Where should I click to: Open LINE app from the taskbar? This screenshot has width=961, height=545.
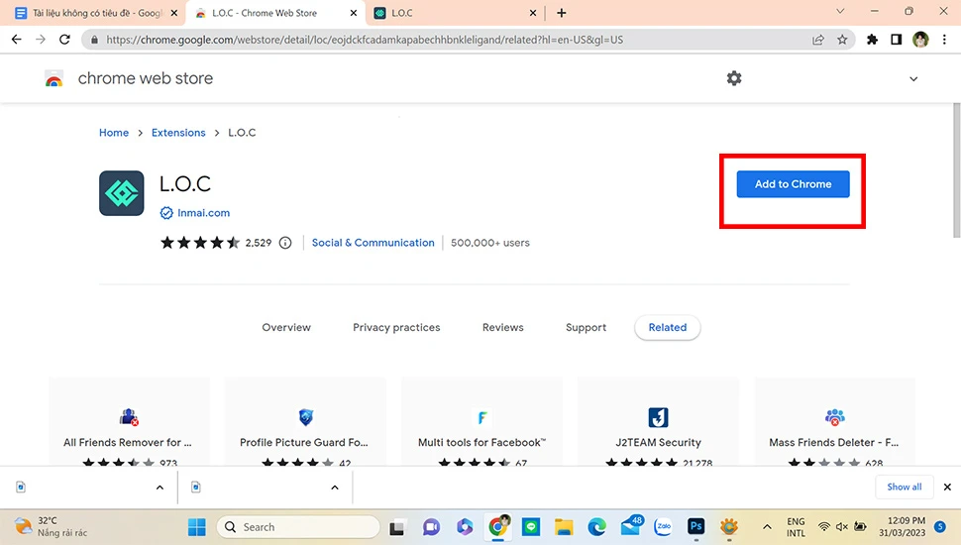[x=531, y=526]
